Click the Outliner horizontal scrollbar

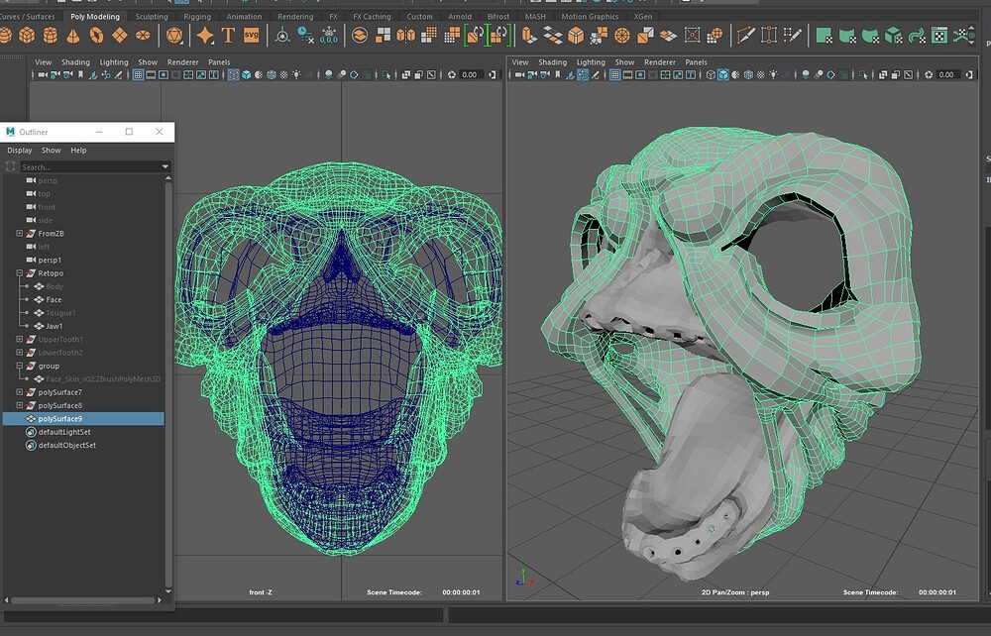click(x=83, y=600)
